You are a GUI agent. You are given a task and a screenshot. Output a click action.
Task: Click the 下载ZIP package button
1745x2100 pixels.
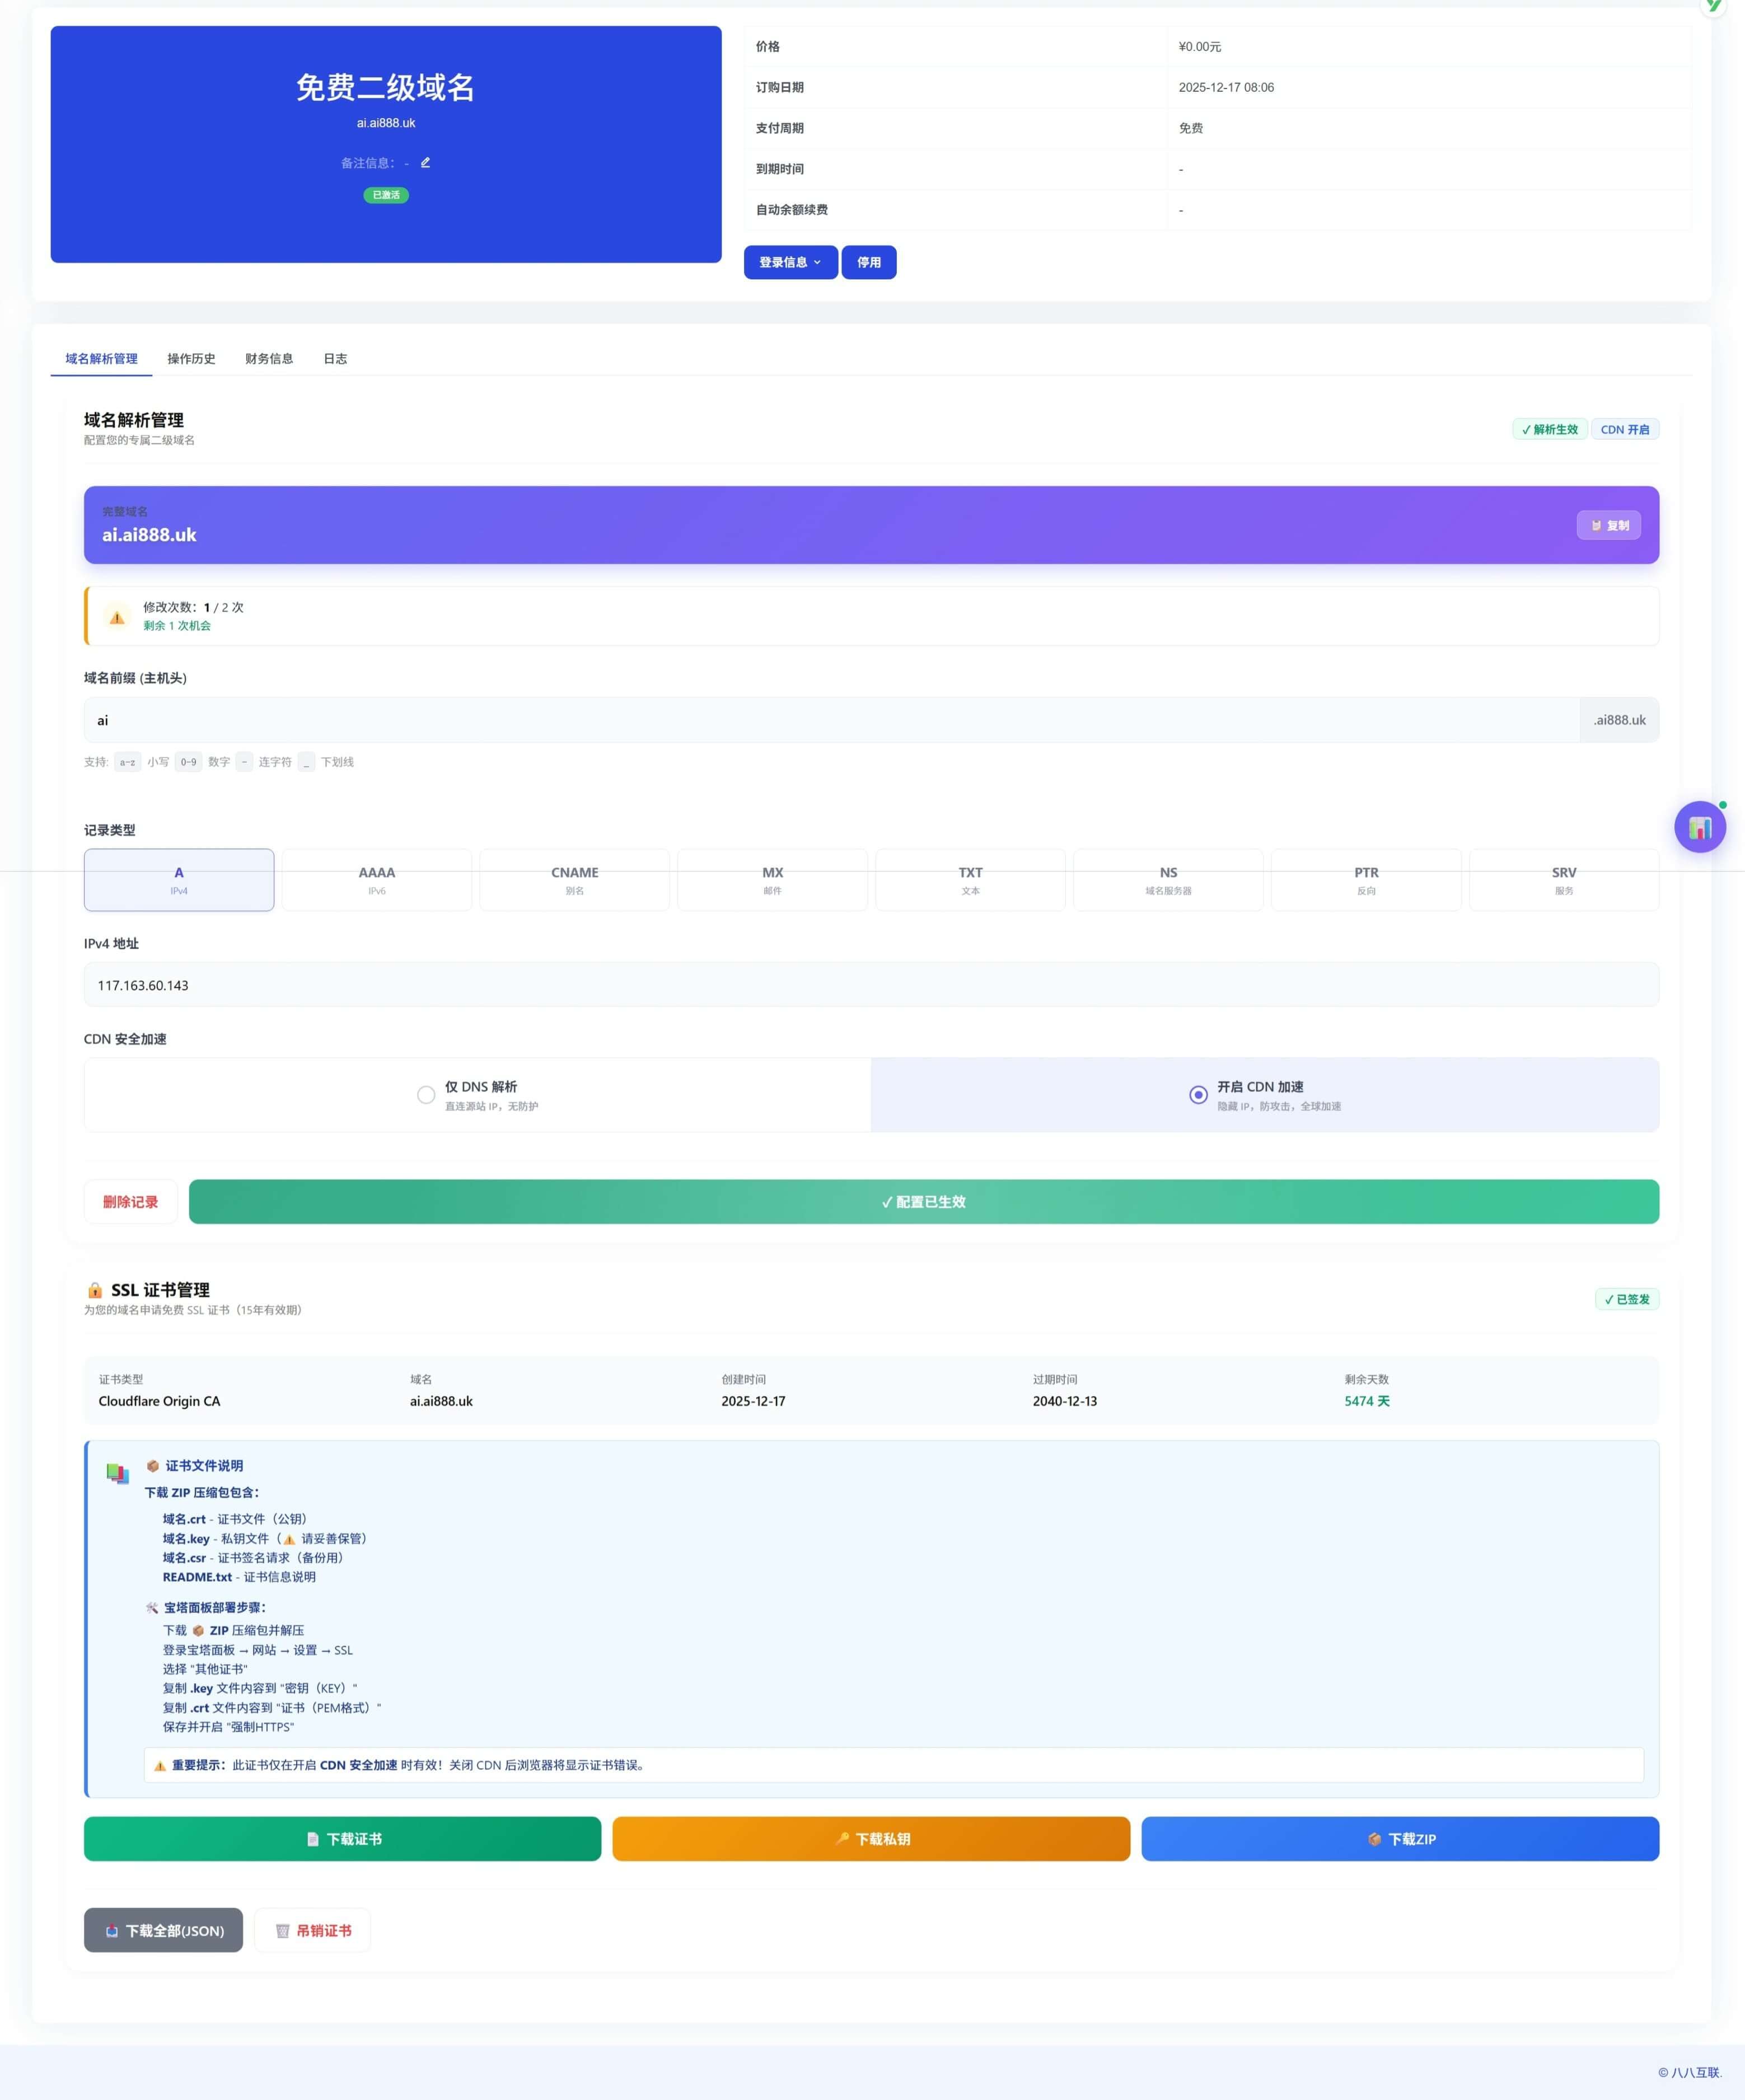[1399, 1838]
